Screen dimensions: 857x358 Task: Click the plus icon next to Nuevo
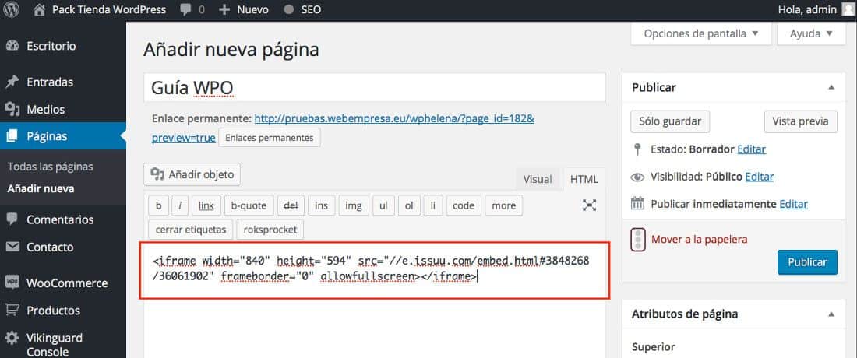224,10
